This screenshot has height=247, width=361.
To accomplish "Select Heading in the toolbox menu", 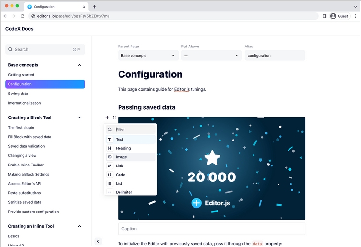I will [131, 148].
